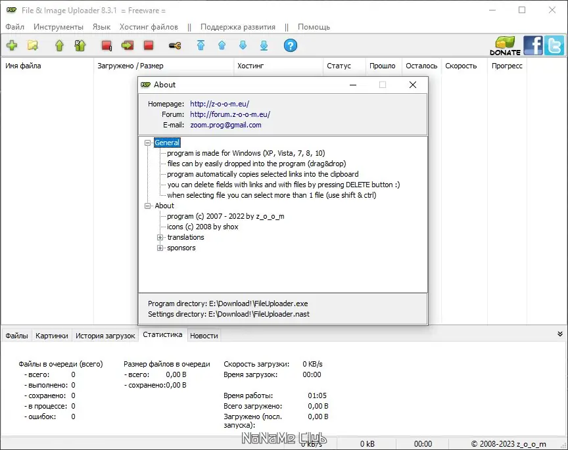568x450 pixels.
Task: Click the green plus add files icon
Action: coord(12,45)
